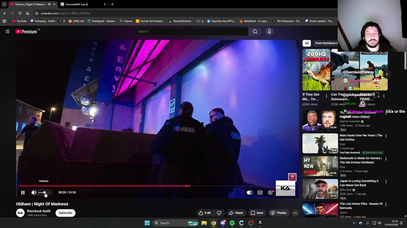Open File Explorer from the taskbar
Viewport: 407px width, 228px height.
click(x=204, y=223)
